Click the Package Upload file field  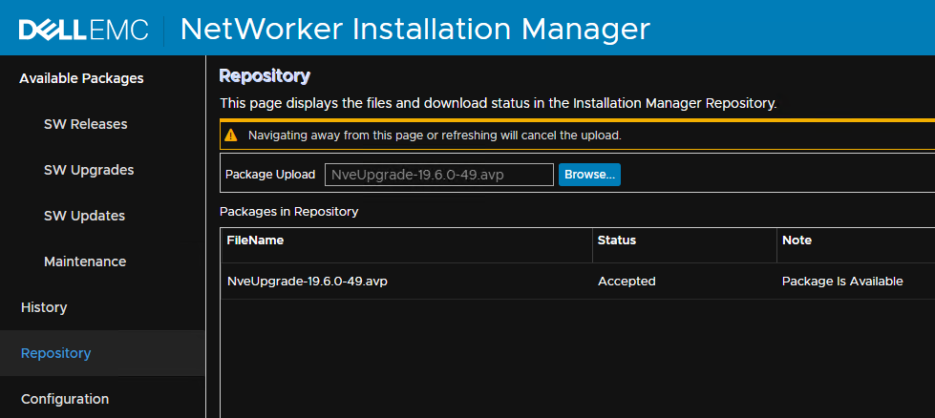[439, 175]
